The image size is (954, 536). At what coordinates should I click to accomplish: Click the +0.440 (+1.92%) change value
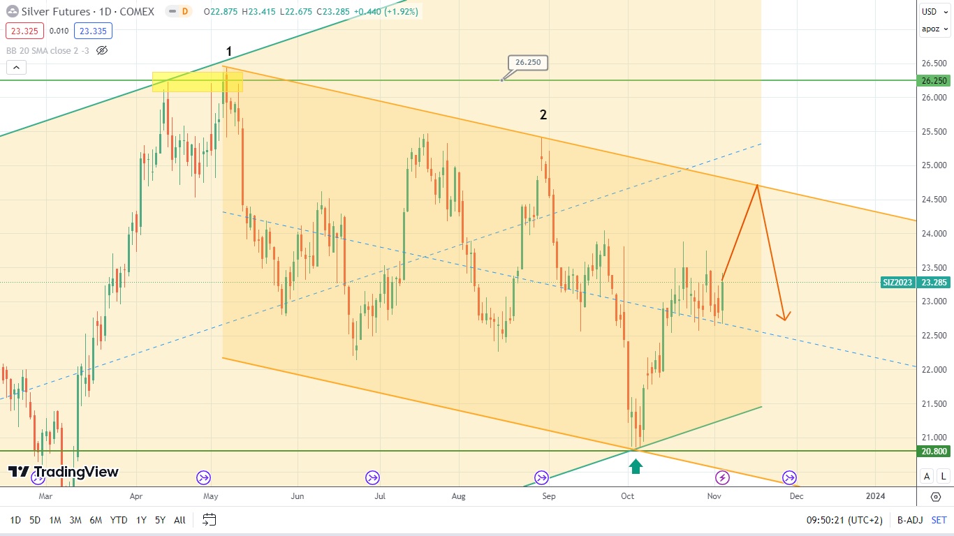386,12
